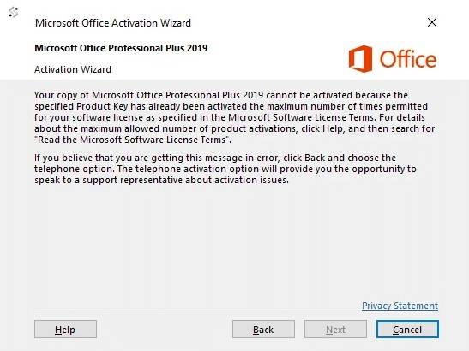Click the 'specified Product Key has already' line
Image resolution: width=469 pixels, height=351 pixels.
[231, 106]
